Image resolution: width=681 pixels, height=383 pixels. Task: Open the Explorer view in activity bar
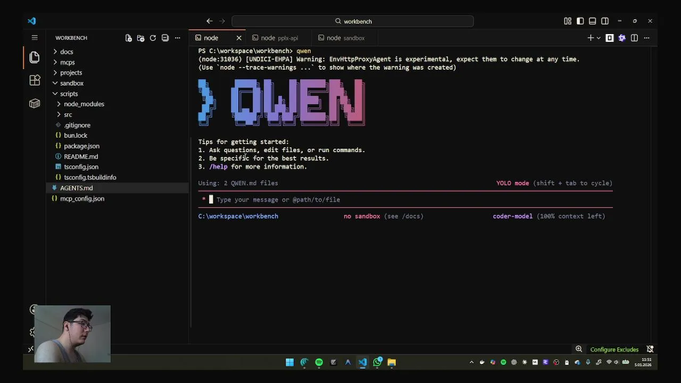35,57
